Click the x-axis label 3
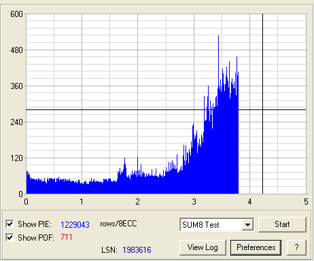The height and width of the screenshot is (261, 314). [x=194, y=202]
